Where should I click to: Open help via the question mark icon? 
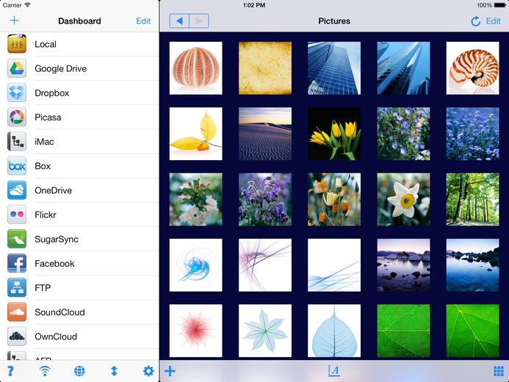pyautogui.click(x=10, y=371)
